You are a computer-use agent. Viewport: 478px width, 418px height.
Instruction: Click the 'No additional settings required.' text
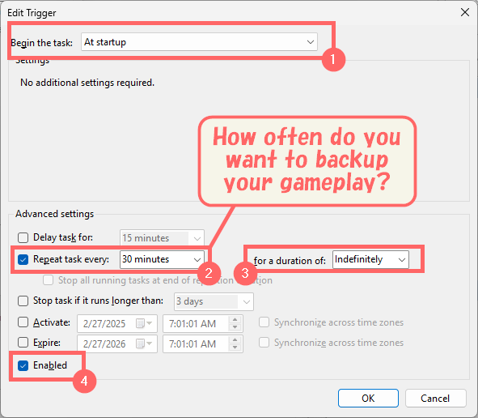point(87,83)
